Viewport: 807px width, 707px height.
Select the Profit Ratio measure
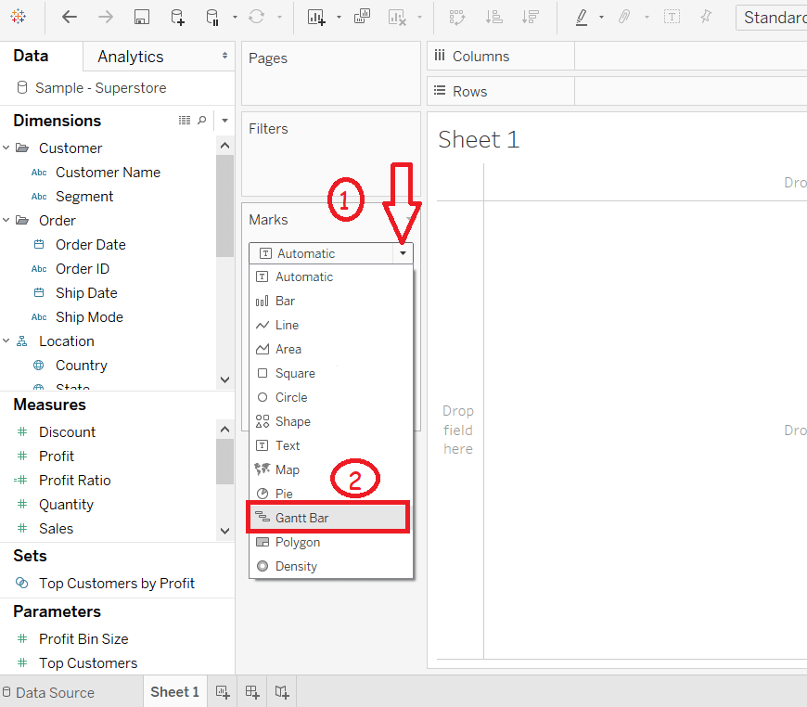click(x=74, y=480)
